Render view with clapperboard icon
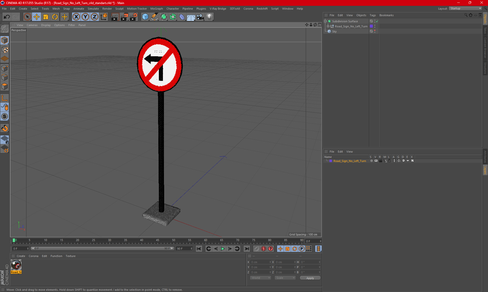 [x=115, y=17]
